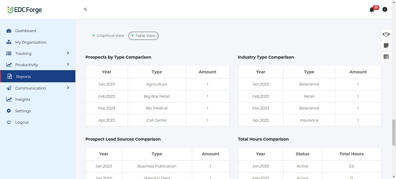Open My Organization page

30,42
